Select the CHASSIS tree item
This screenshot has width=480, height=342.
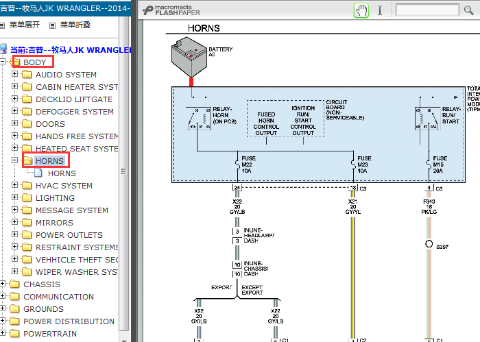tap(42, 284)
